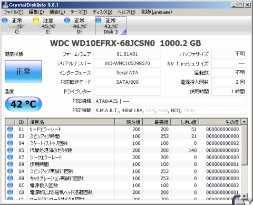
Task: Click the 正常 health status button
Action: [23, 71]
